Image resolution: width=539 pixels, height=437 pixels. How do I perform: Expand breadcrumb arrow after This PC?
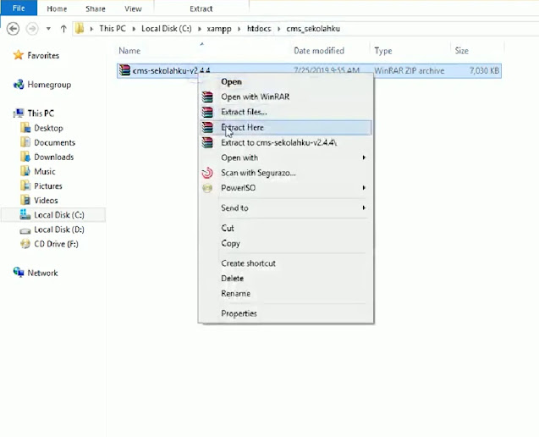pyautogui.click(x=134, y=29)
